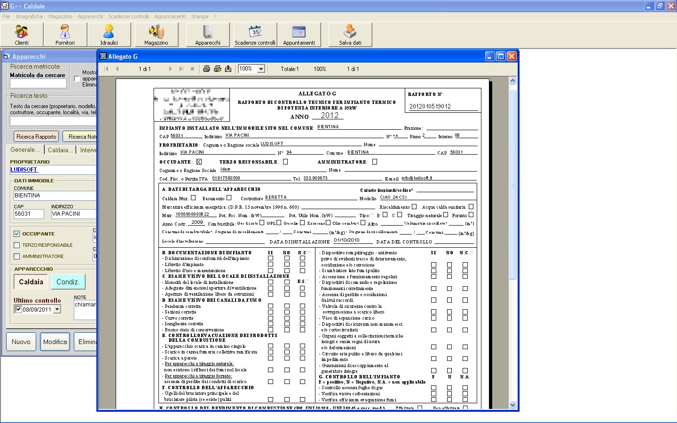Toggle the Mostra apparecchi checkbox
677x423 pixels.
click(77, 78)
